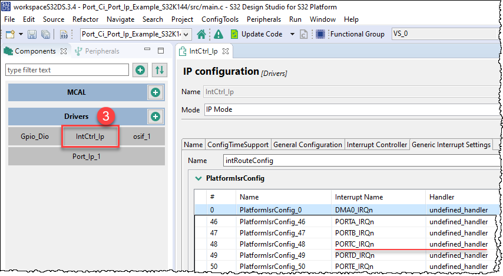
Task: Open the Mode combo box
Action: tap(348, 110)
